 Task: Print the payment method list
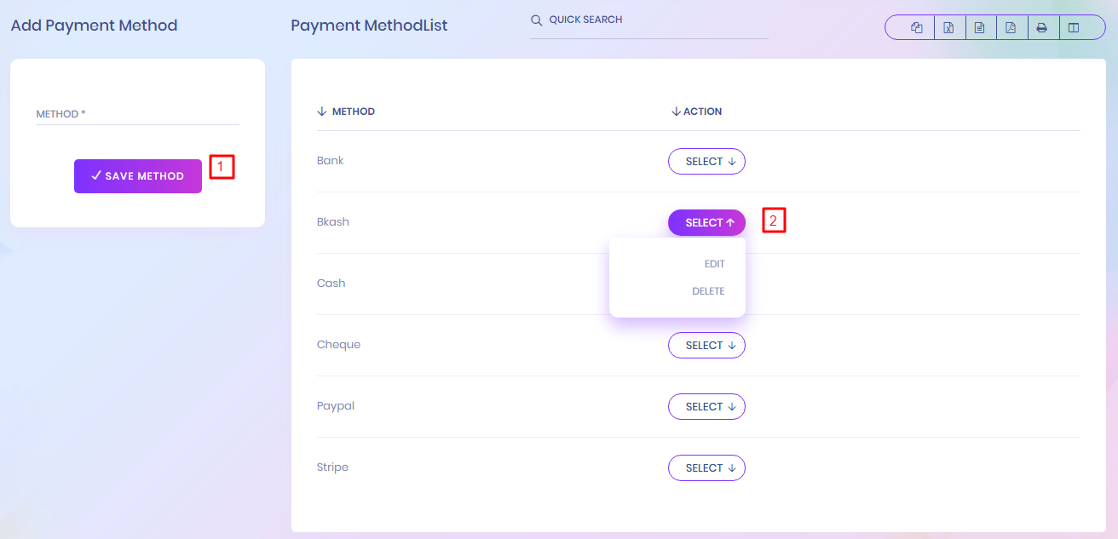[1041, 28]
